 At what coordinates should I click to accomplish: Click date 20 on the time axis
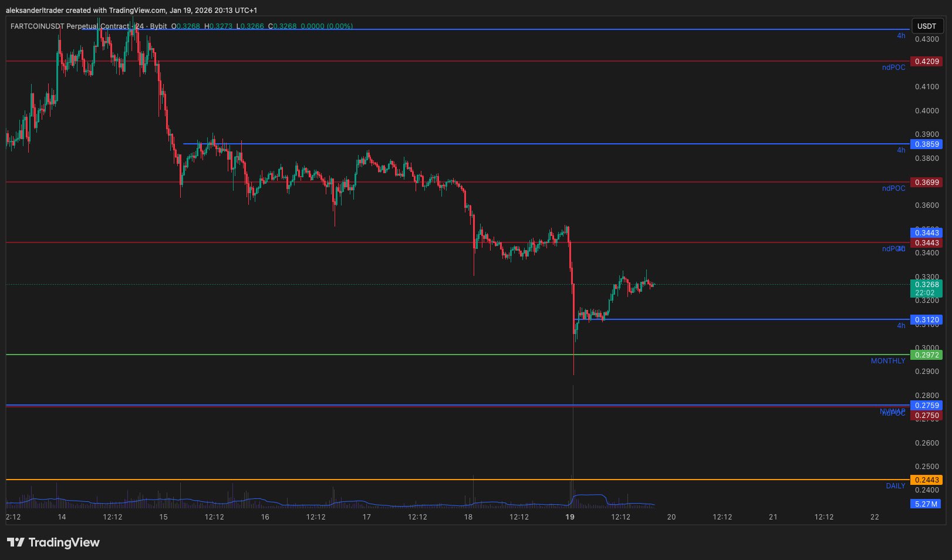point(671,517)
